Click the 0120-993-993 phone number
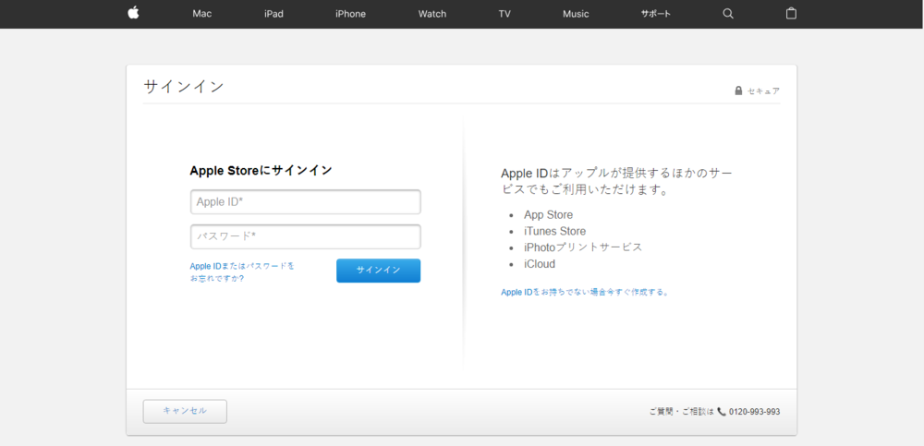The height and width of the screenshot is (446, 924). tap(754, 412)
